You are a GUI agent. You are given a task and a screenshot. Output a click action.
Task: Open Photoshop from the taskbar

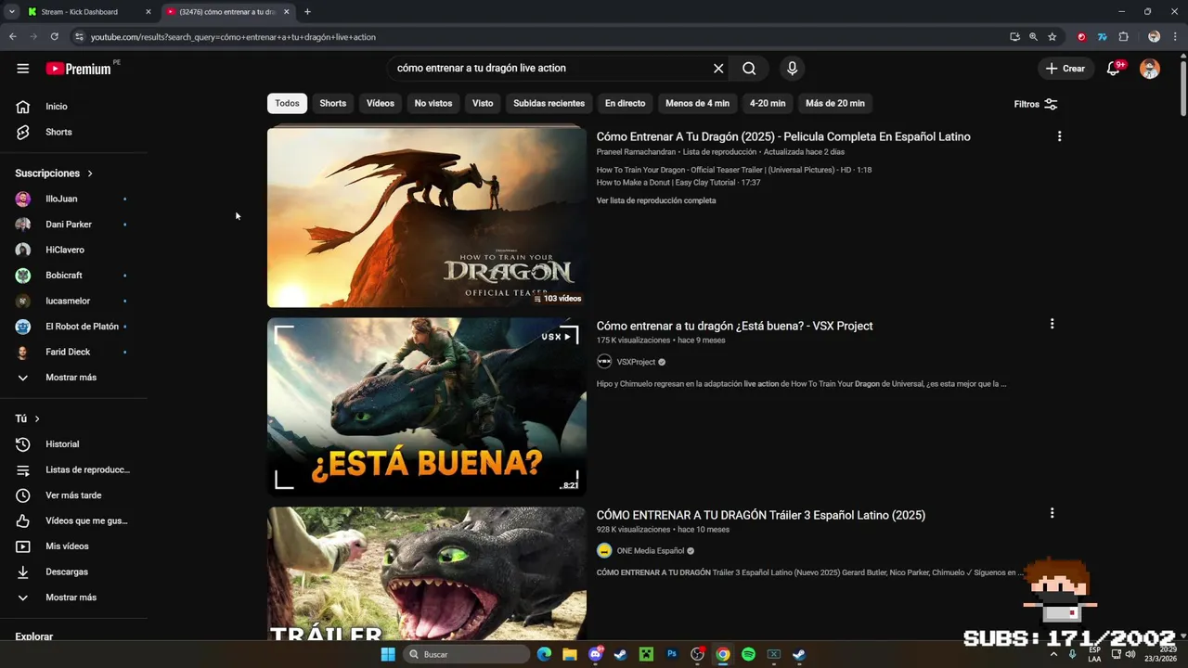pos(672,654)
